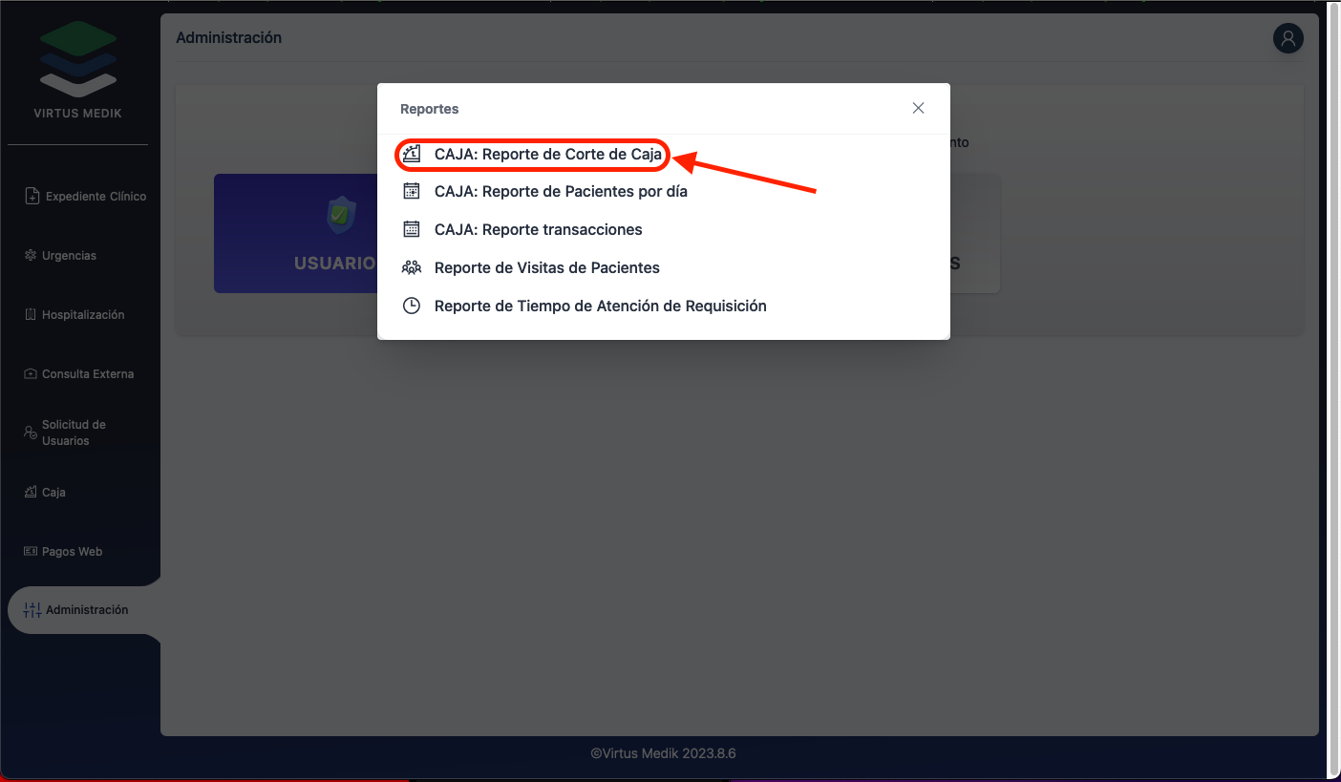
Task: Open Solicitud de Usuarios menu item
Action: (x=74, y=433)
